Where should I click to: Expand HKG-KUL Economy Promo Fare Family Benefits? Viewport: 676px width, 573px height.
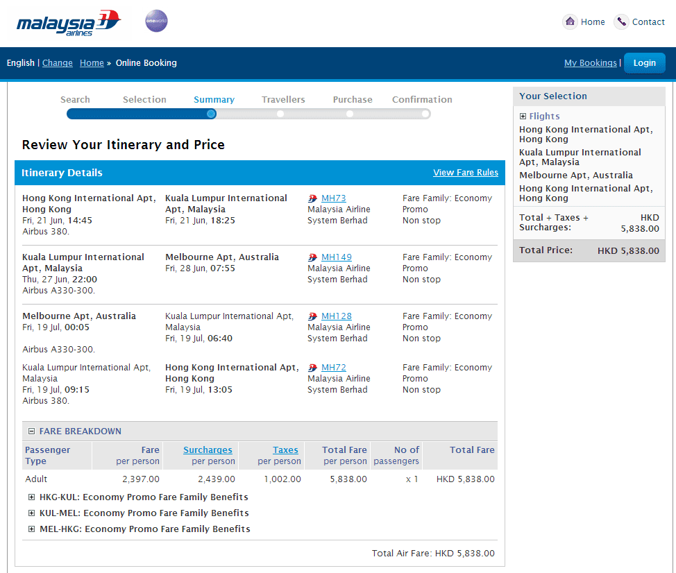[x=32, y=497]
